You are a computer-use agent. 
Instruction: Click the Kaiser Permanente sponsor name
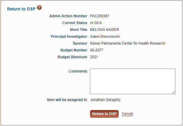pos(128,43)
